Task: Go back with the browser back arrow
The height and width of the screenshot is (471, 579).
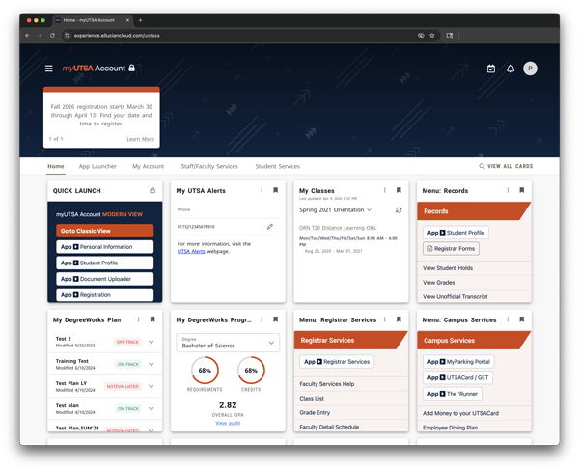Action: [x=27, y=36]
